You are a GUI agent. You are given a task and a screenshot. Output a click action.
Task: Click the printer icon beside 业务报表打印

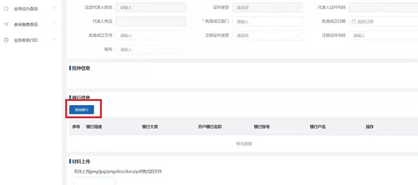(x=6, y=40)
